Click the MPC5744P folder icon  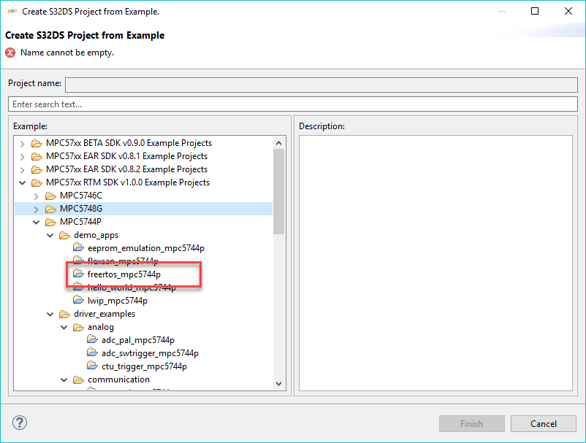tap(50, 222)
